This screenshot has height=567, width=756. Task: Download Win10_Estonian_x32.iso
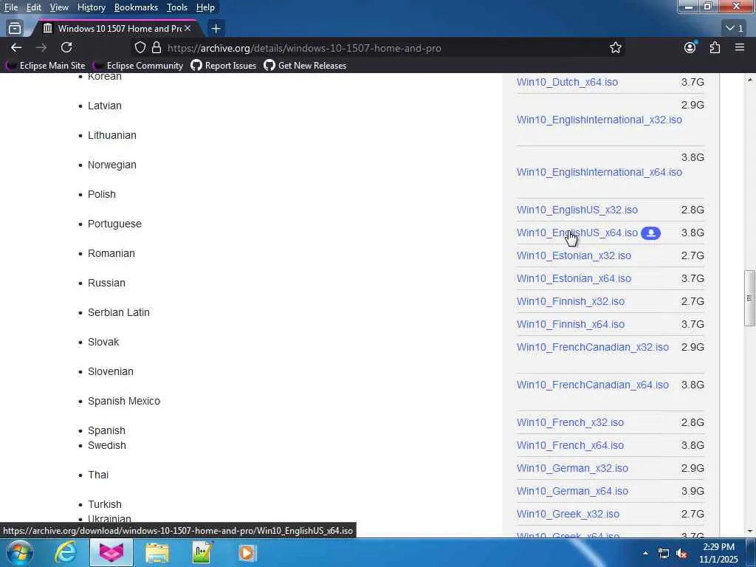pyautogui.click(x=574, y=255)
